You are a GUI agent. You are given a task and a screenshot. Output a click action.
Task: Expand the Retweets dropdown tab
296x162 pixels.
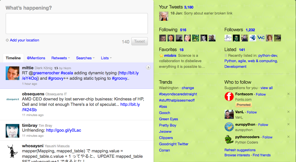[61, 58]
